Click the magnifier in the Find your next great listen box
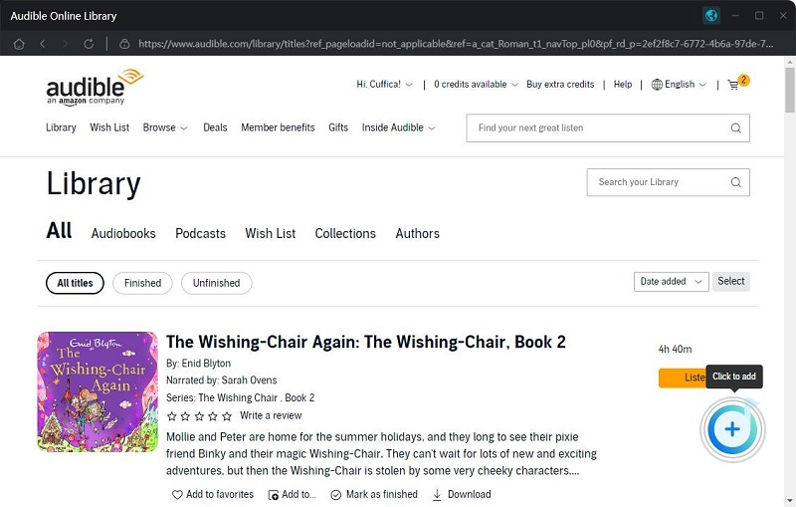The image size is (796, 507). pos(735,128)
